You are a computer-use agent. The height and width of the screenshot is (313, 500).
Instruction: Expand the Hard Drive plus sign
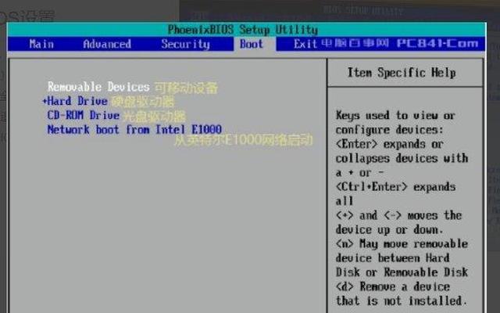coord(45,101)
